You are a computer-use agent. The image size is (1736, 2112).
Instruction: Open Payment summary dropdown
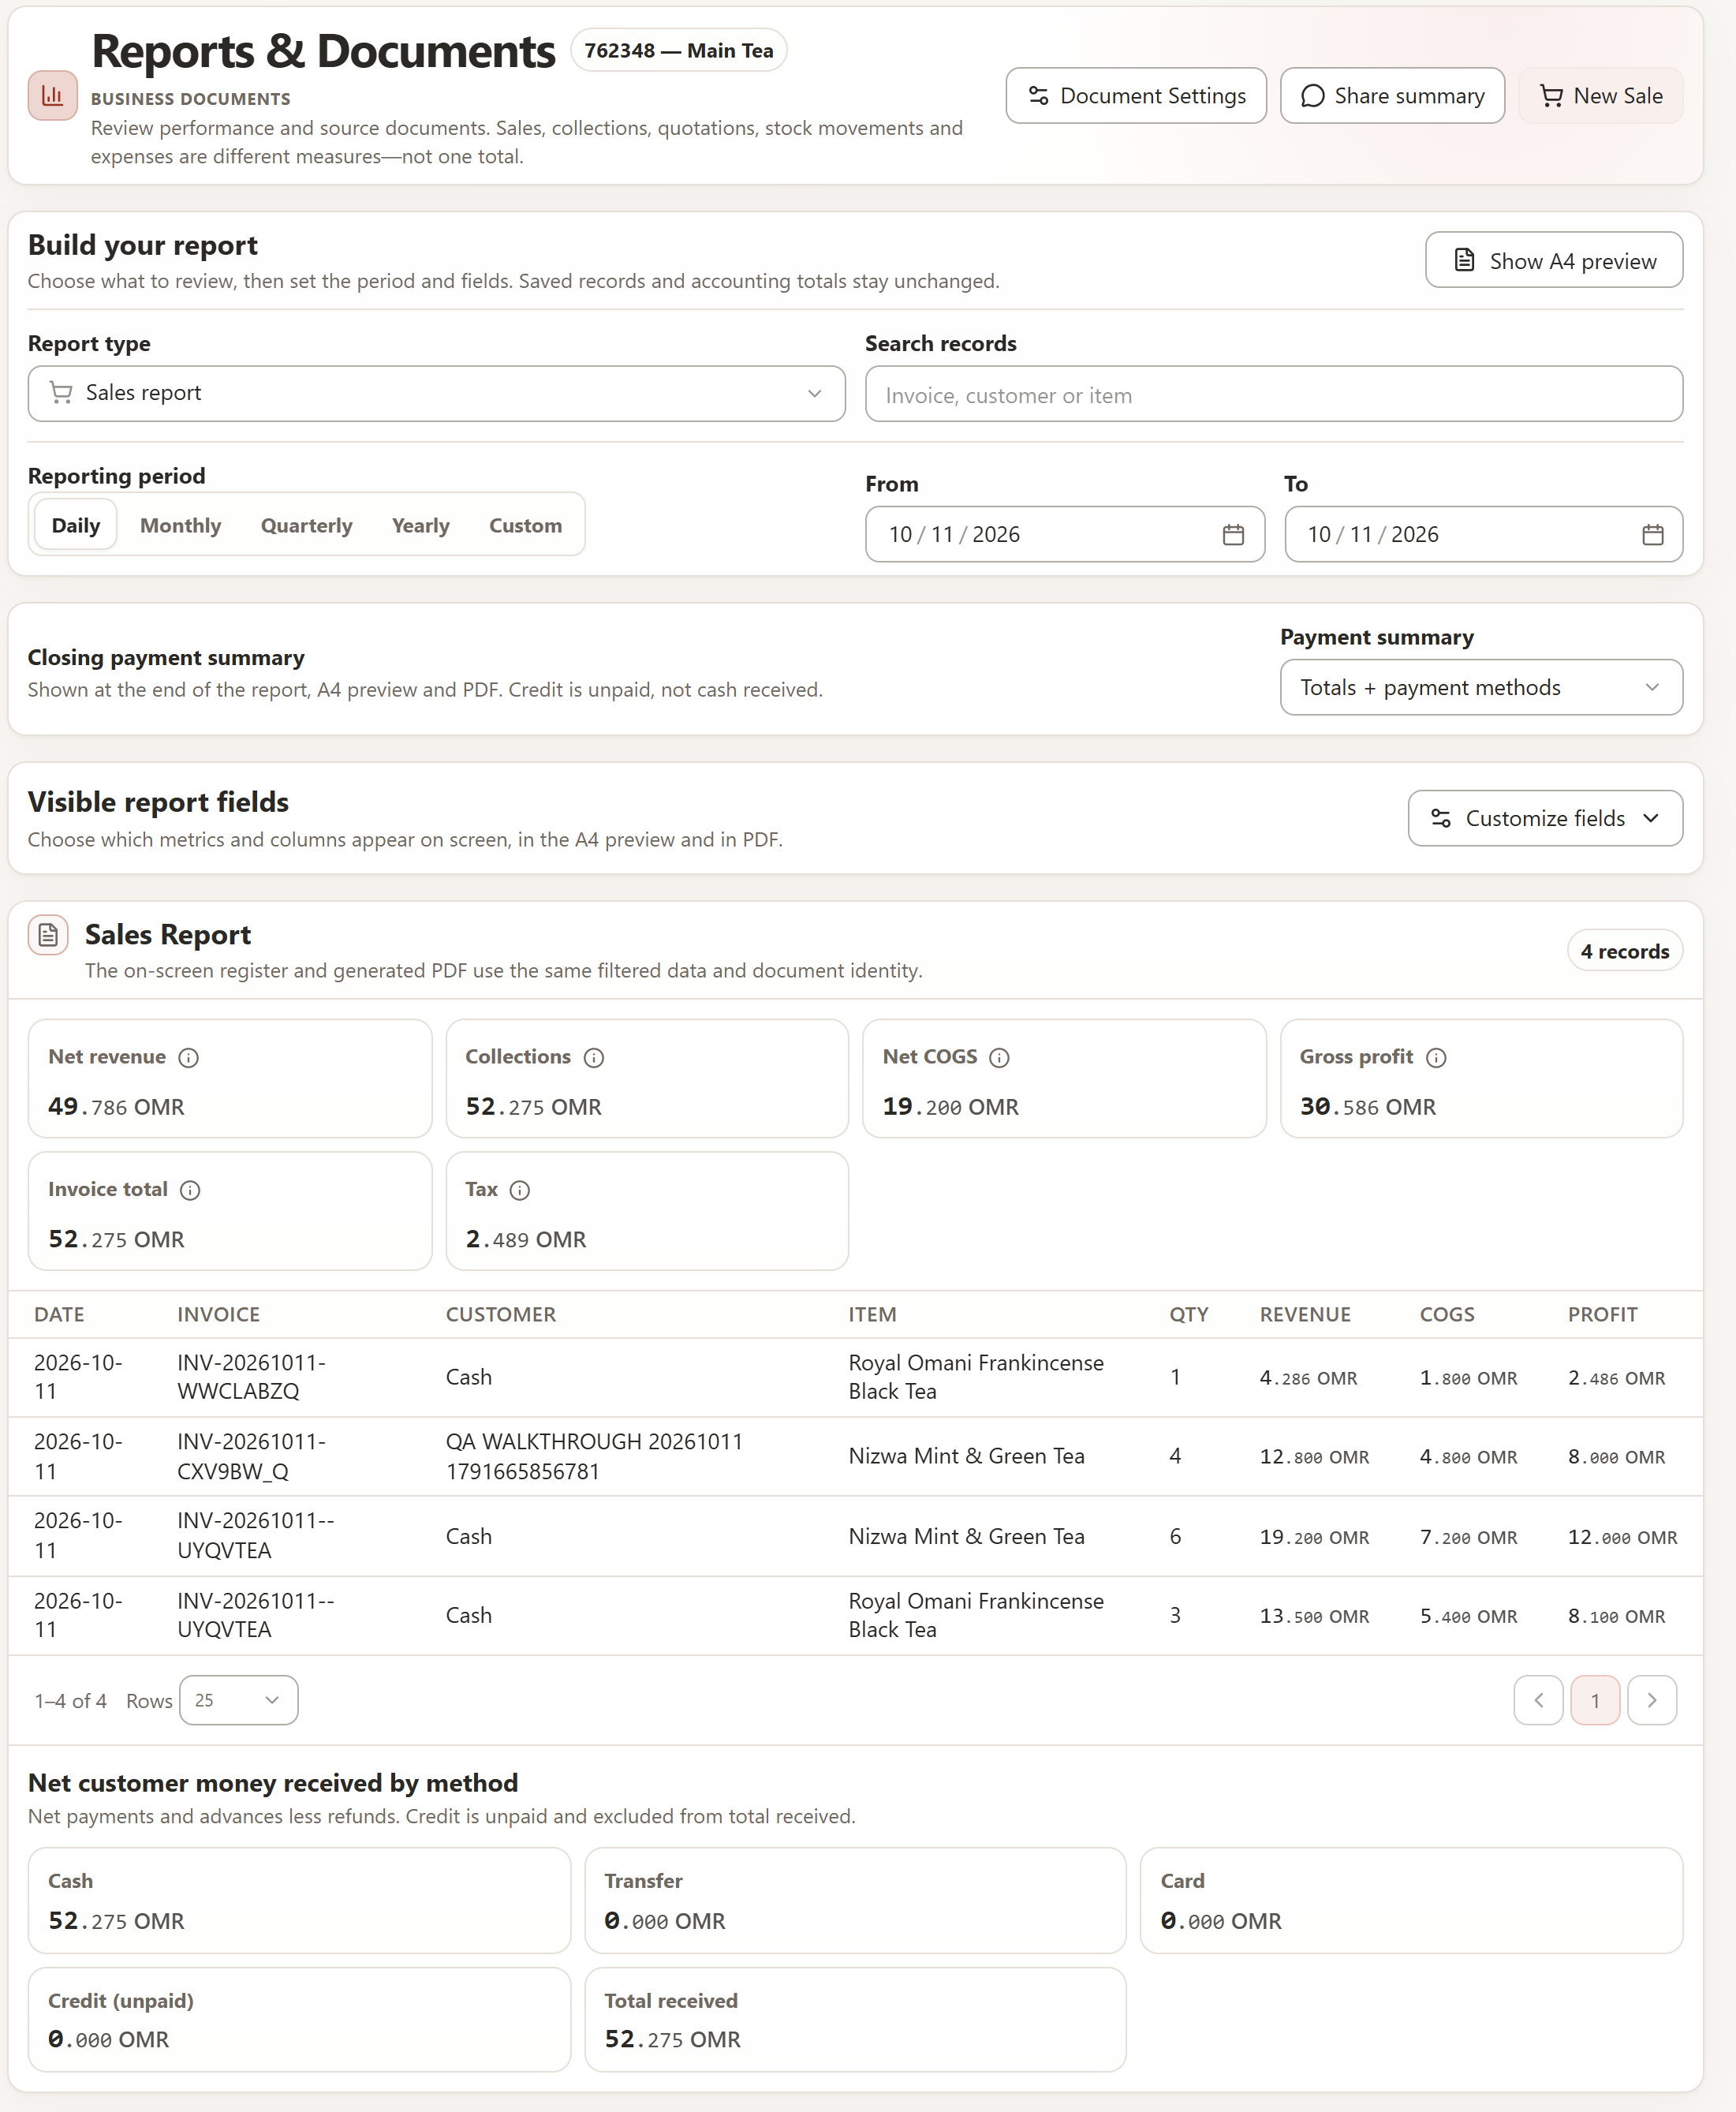[x=1481, y=687]
